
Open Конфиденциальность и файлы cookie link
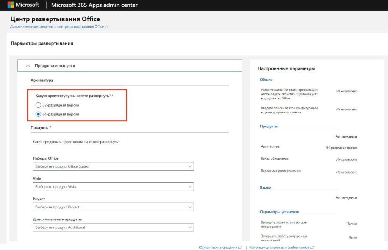(279, 247)
